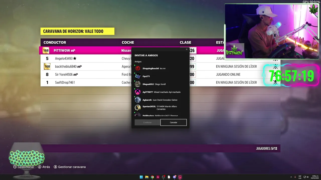Click the car icon beside PITTIWOW
Screen dimensions: 321x180
[73, 50]
